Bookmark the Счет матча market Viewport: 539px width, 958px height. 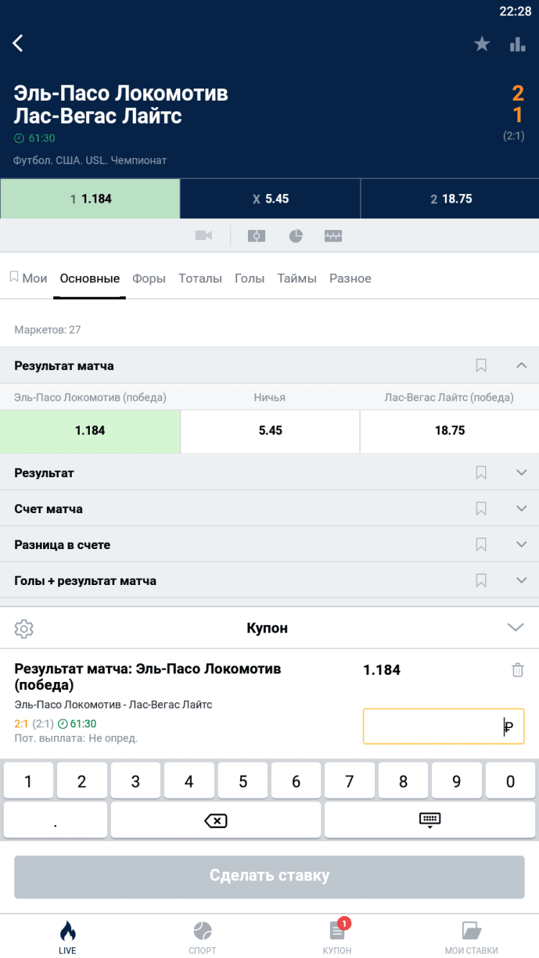coord(482,509)
